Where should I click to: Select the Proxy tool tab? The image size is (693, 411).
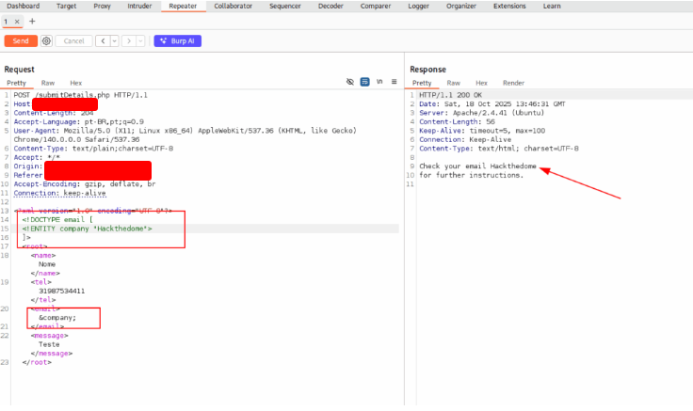[101, 6]
